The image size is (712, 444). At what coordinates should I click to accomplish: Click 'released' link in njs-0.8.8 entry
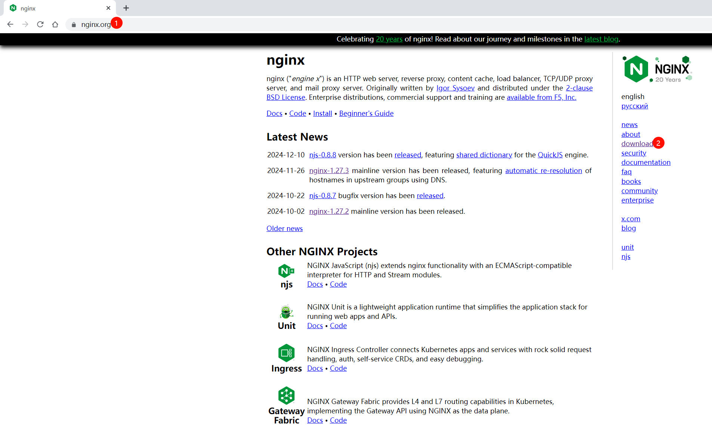[x=408, y=155]
